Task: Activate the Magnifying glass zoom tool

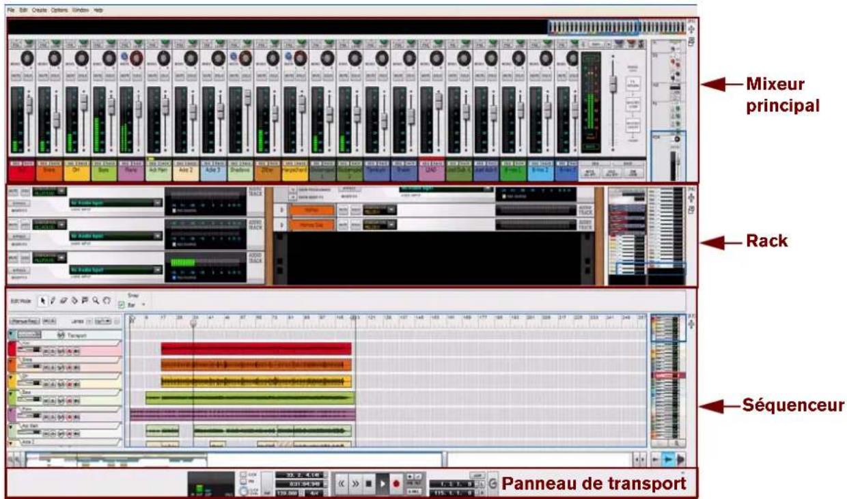Action: click(95, 300)
